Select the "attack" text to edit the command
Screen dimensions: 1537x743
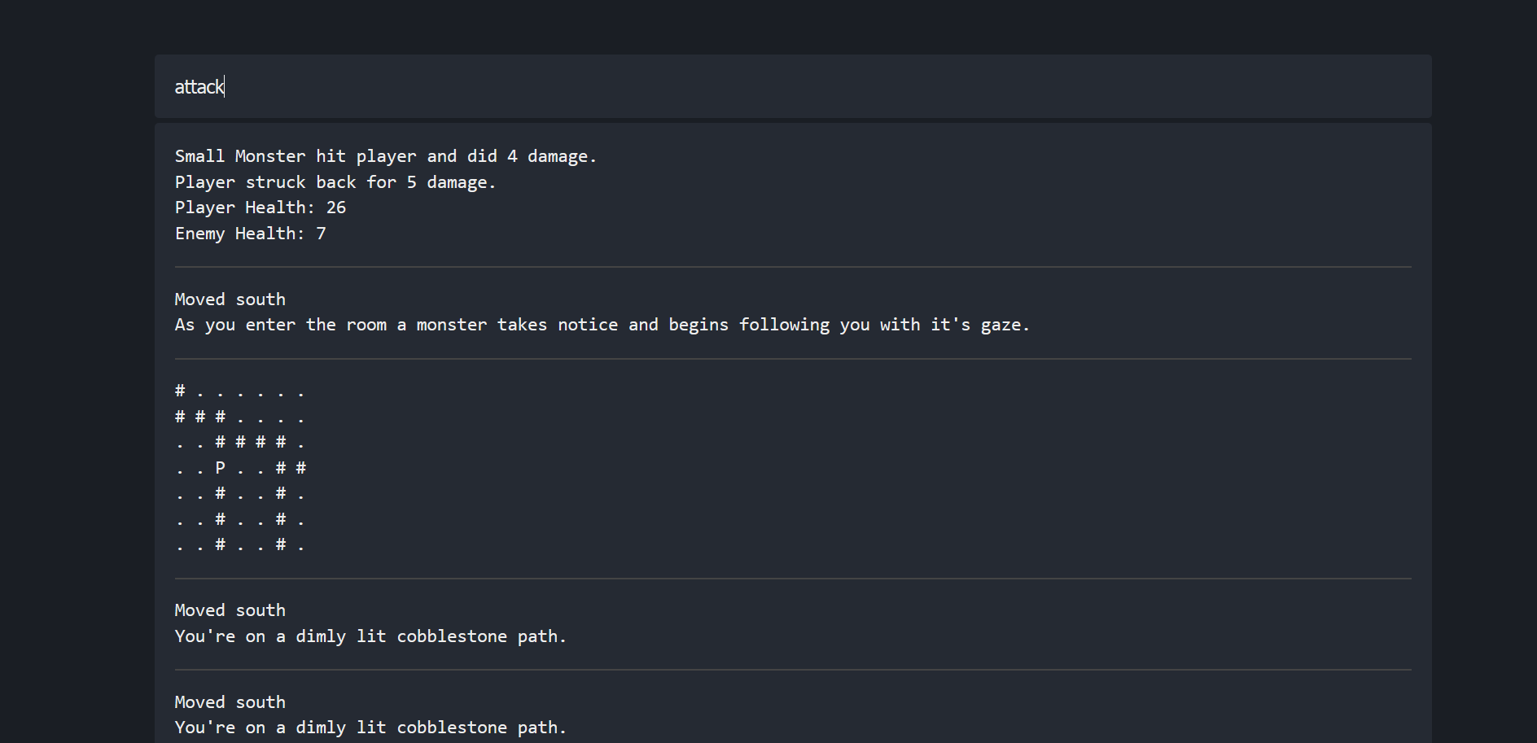click(199, 86)
